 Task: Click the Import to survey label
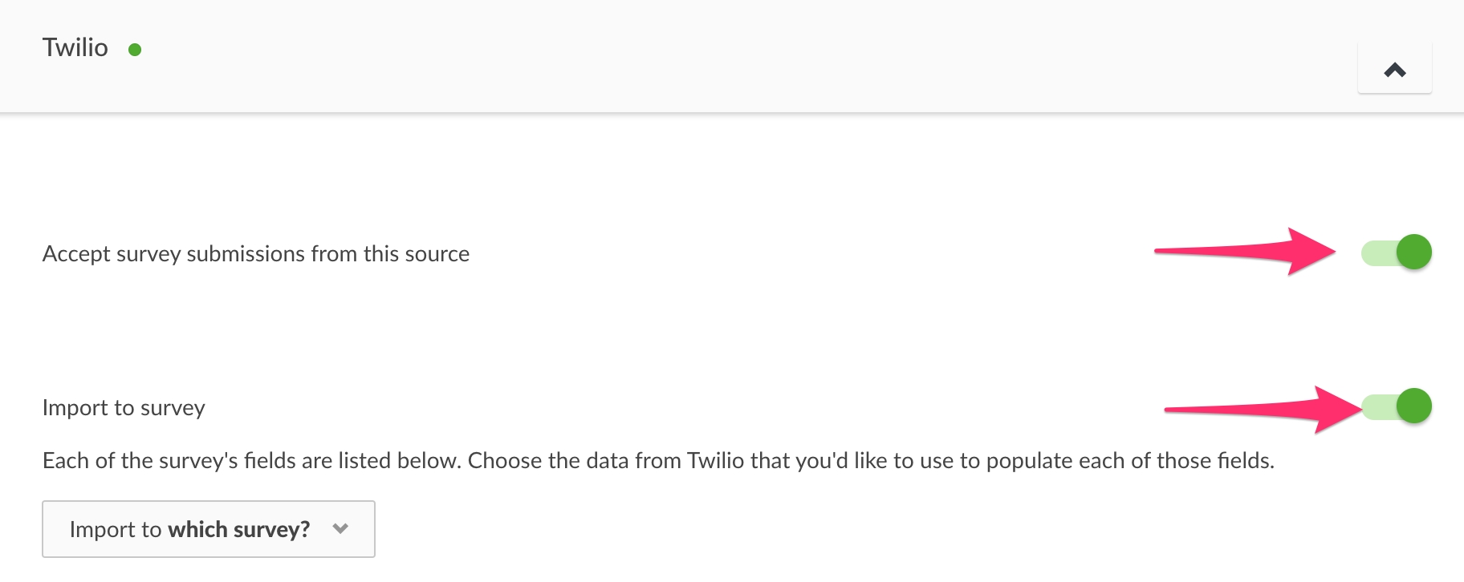(x=124, y=408)
